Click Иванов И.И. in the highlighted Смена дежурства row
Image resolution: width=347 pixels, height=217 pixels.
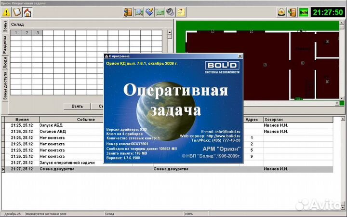click(276, 169)
